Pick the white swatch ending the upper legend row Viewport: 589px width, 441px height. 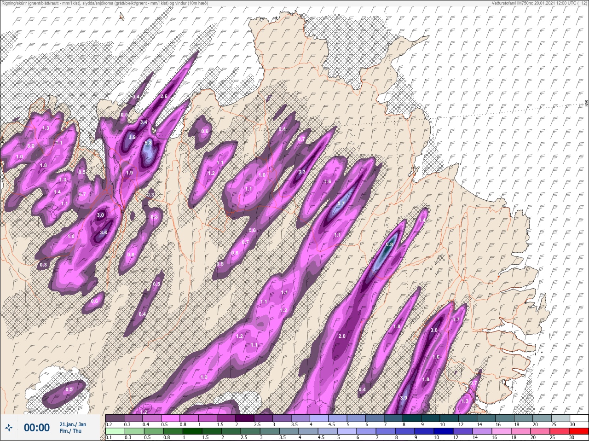click(x=579, y=418)
